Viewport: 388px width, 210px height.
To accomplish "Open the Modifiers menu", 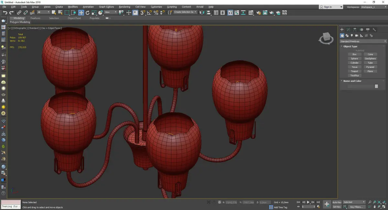I will pyautogui.click(x=73, y=7).
